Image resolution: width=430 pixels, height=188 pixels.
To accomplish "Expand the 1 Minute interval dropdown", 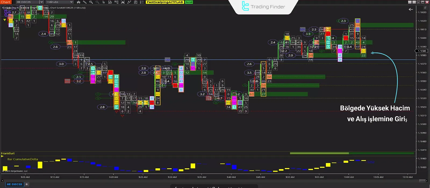I will point(71,2).
